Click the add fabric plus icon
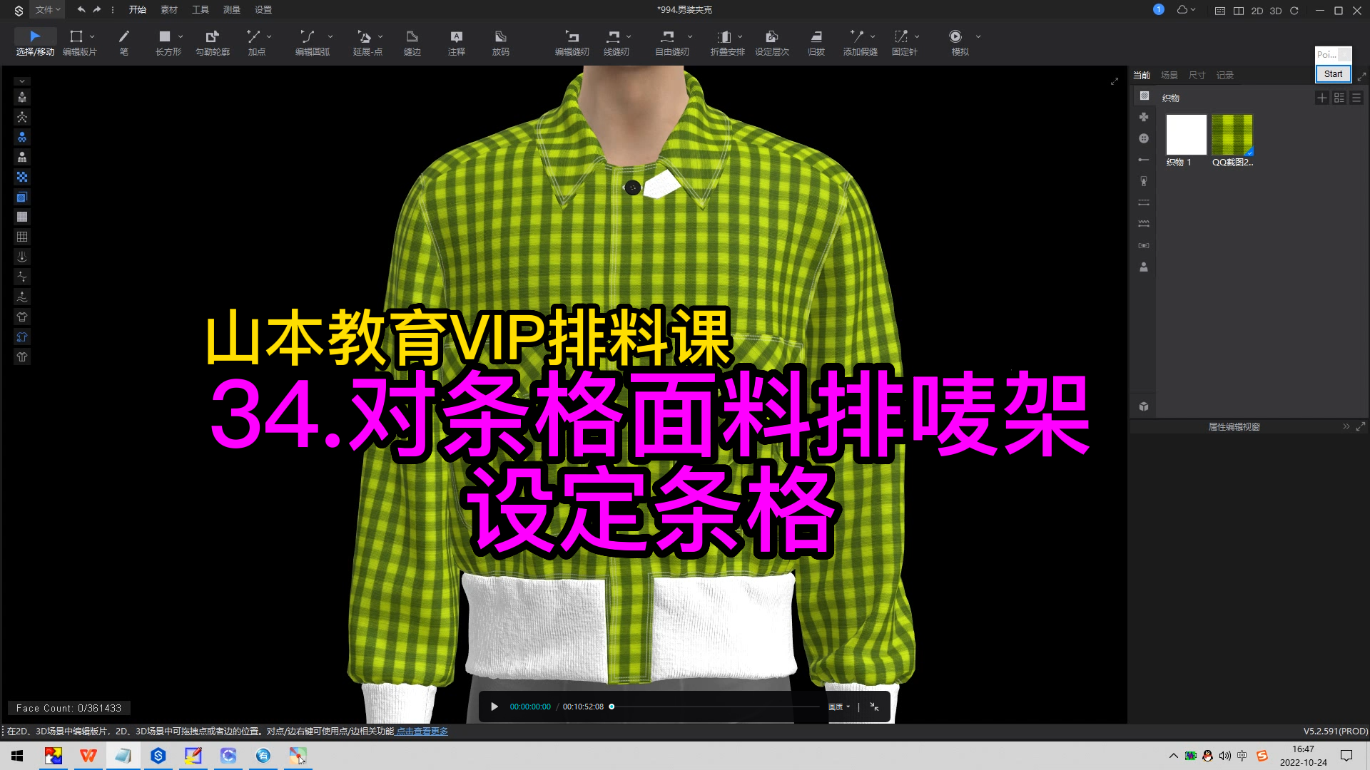The width and height of the screenshot is (1370, 770). 1322,98
